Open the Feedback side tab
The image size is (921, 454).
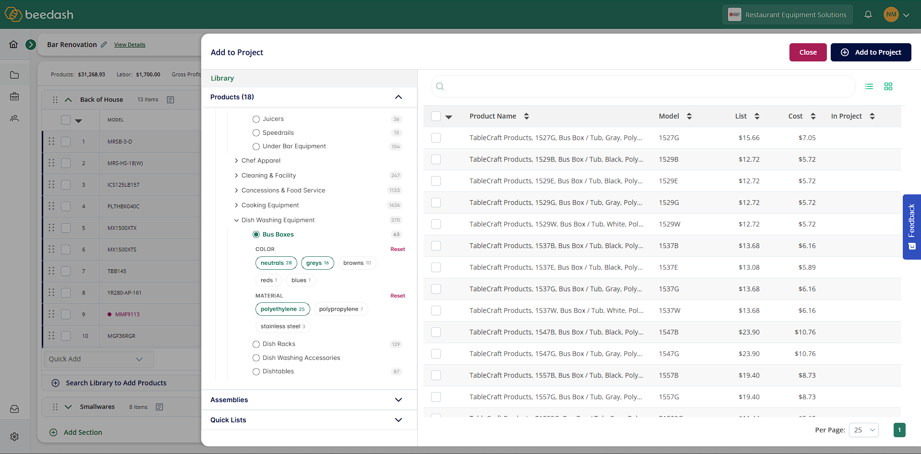911,227
